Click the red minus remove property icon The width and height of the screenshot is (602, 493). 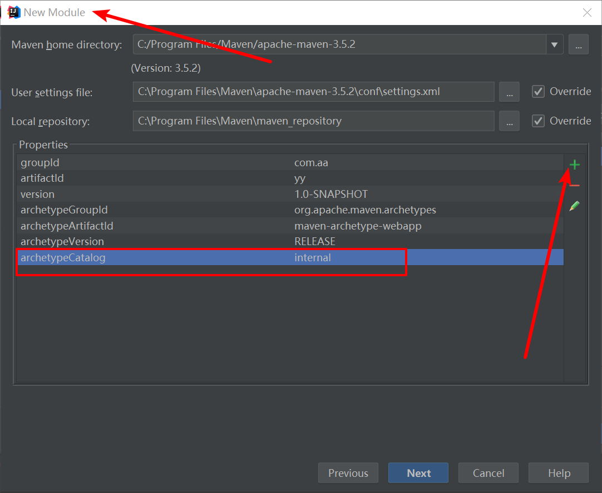pyautogui.click(x=574, y=186)
